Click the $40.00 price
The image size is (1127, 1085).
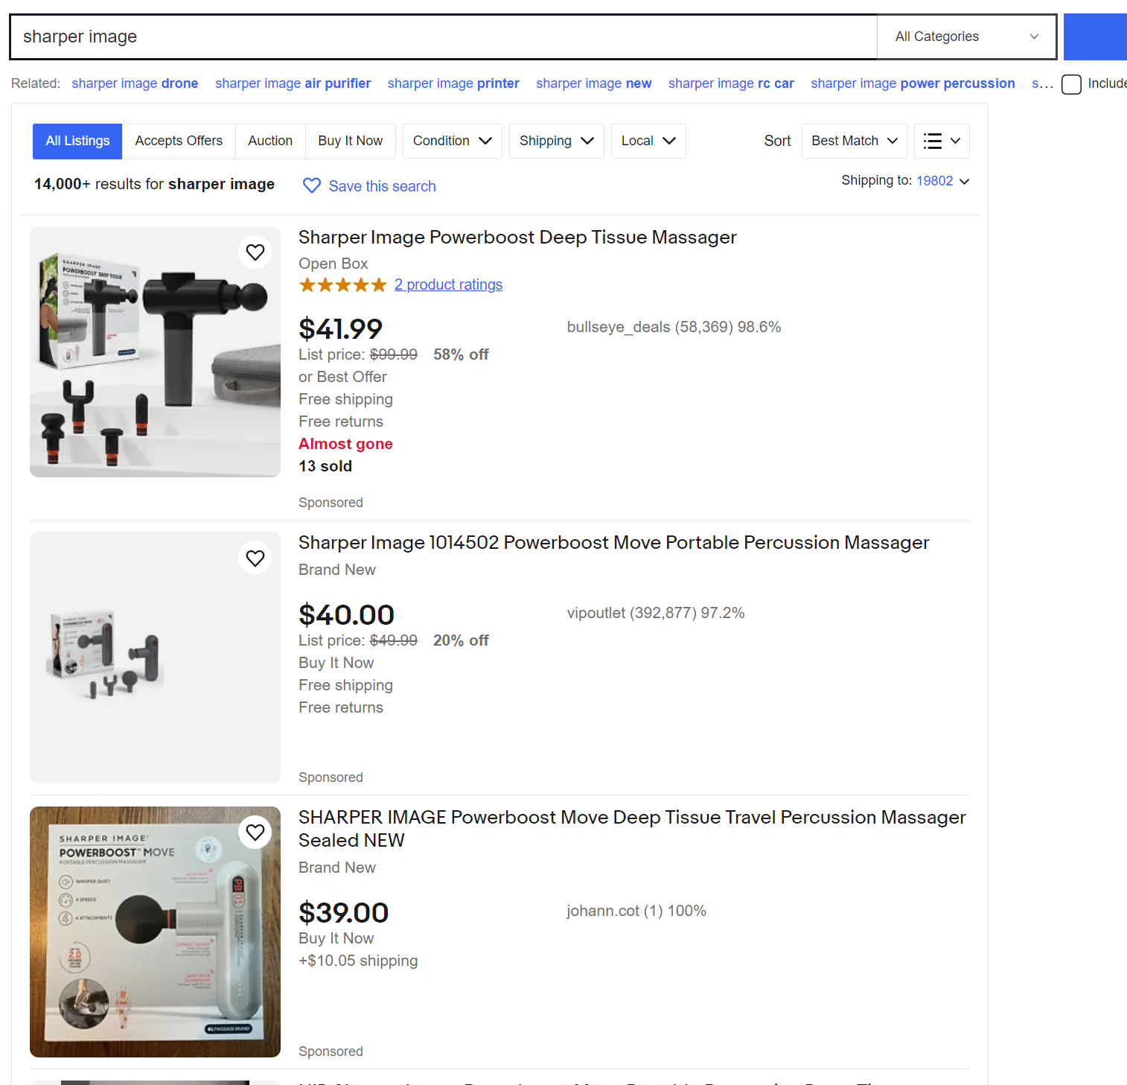click(346, 614)
